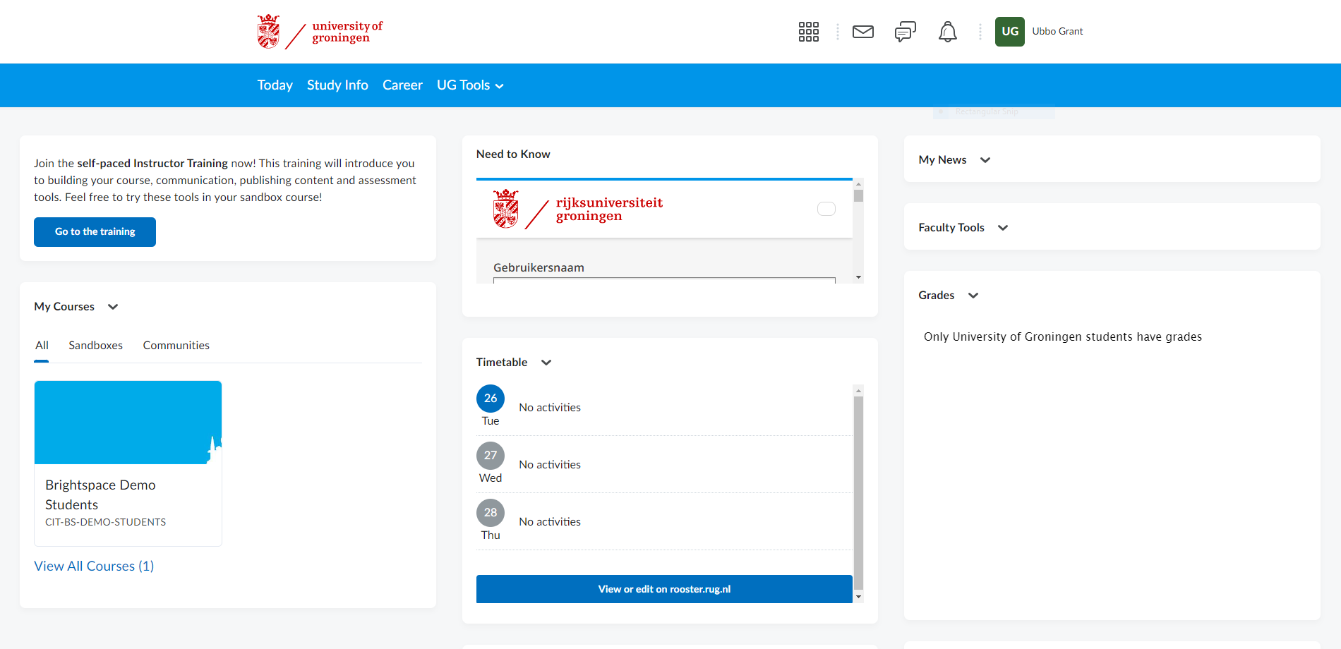
Task: Open the View All Courses link
Action: [93, 566]
